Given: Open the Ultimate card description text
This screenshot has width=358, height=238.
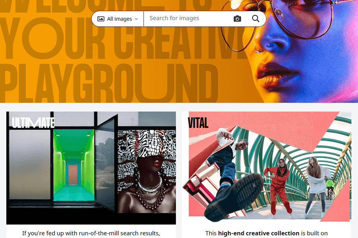Looking at the screenshot, I should point(91,233).
